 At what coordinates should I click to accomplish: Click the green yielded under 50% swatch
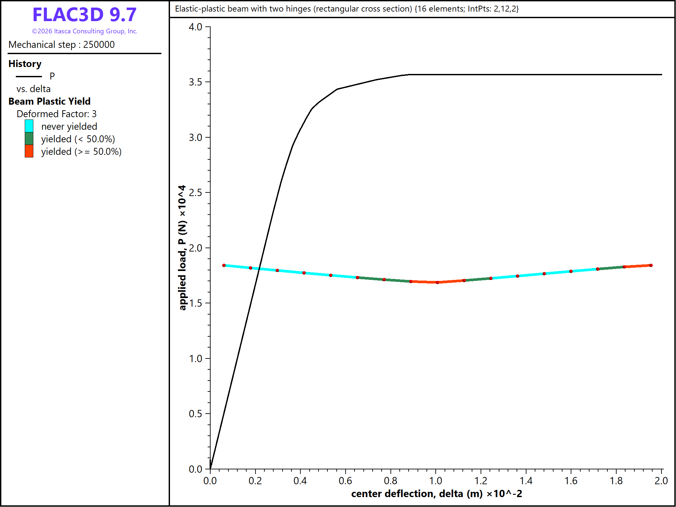tap(29, 139)
